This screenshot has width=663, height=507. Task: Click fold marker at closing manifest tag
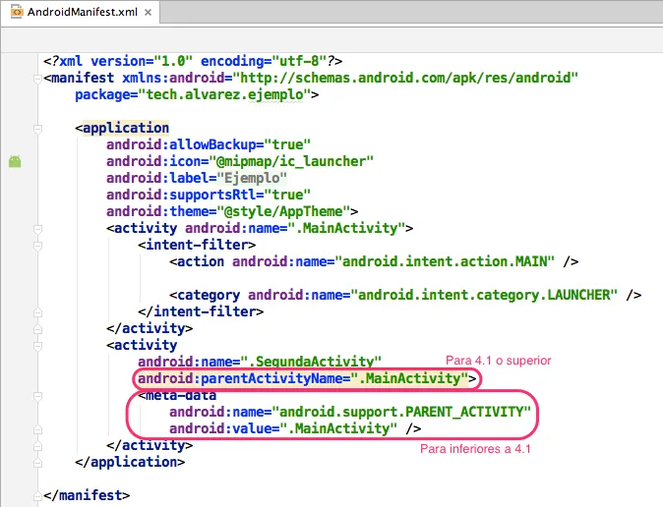[37, 496]
